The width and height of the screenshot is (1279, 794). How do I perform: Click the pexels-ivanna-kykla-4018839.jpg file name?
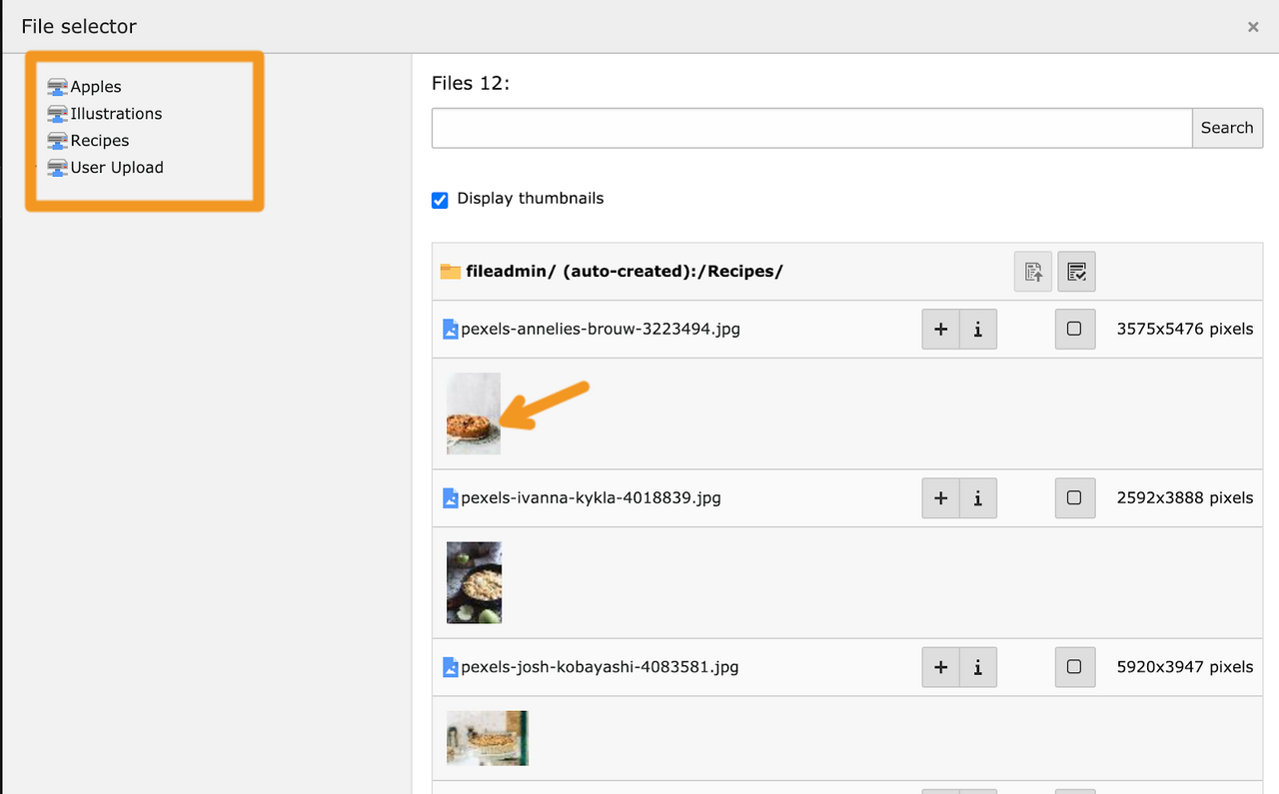coord(591,497)
